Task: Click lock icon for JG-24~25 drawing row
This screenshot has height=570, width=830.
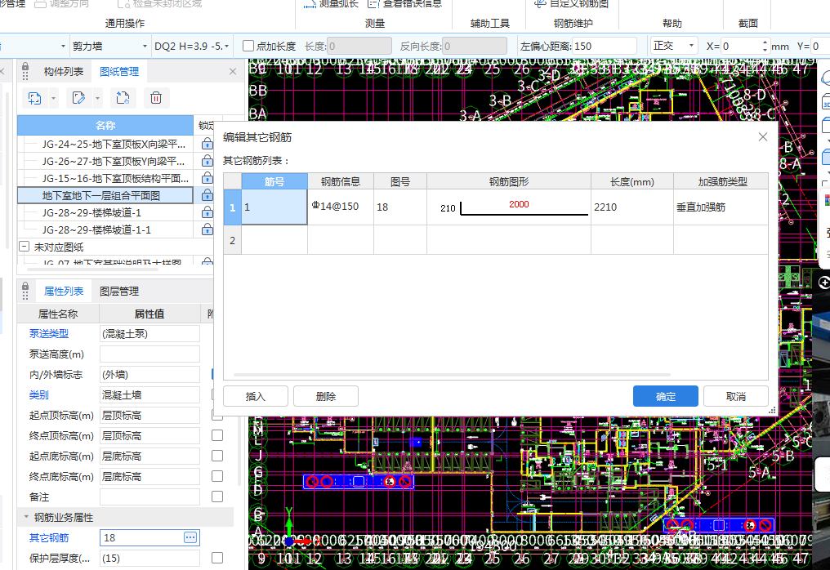Action: [x=207, y=144]
